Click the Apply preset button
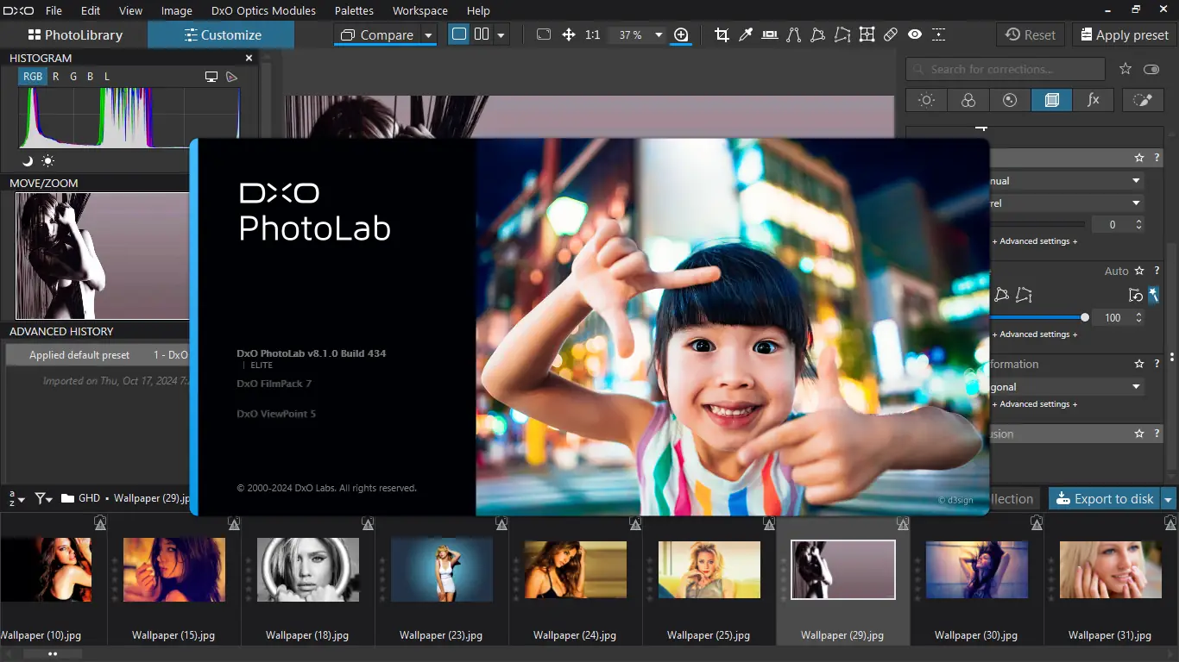The image size is (1179, 662). click(x=1123, y=35)
